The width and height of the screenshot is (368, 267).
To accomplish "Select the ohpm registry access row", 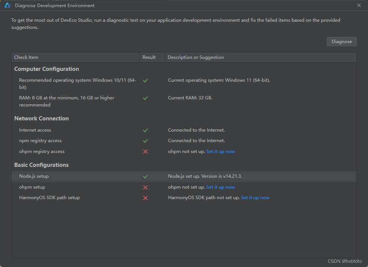I will click(184, 151).
